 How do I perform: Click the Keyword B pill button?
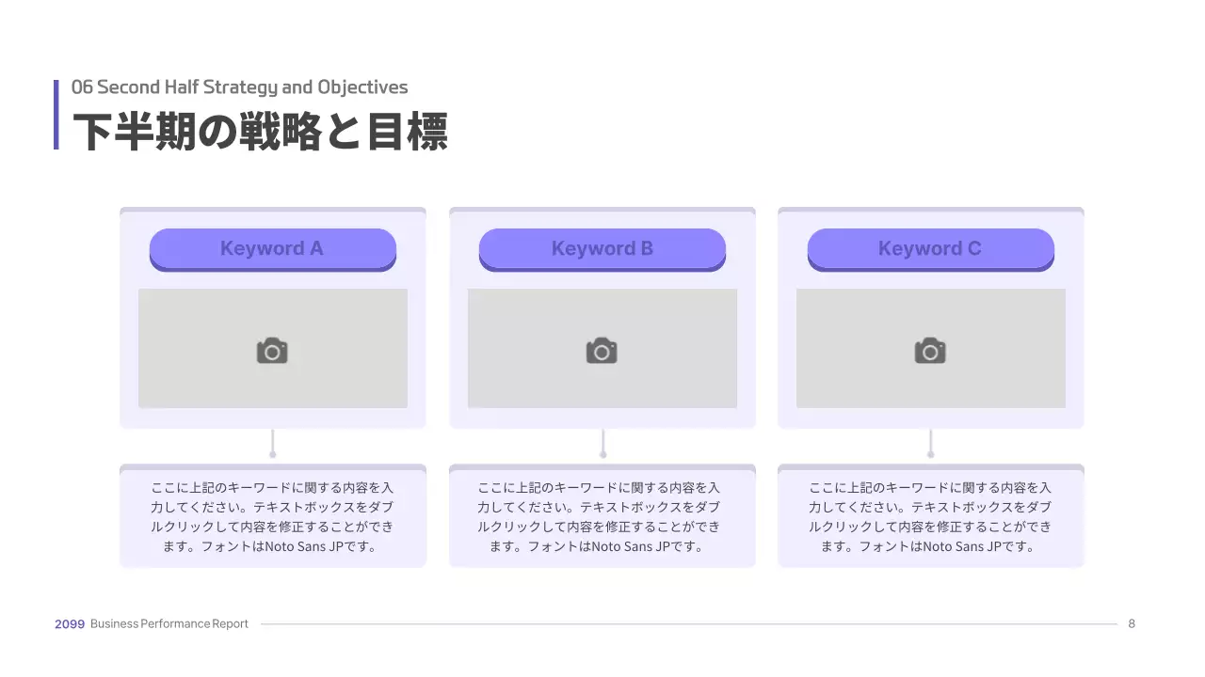click(x=602, y=249)
